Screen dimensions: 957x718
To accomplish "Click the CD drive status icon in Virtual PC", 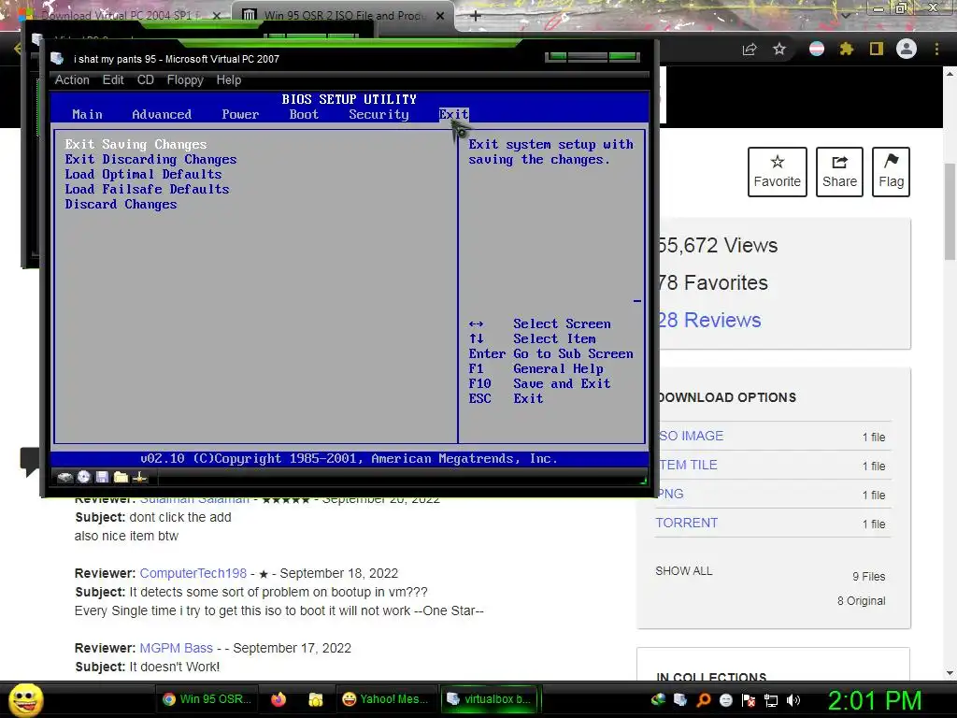I will click(x=84, y=477).
